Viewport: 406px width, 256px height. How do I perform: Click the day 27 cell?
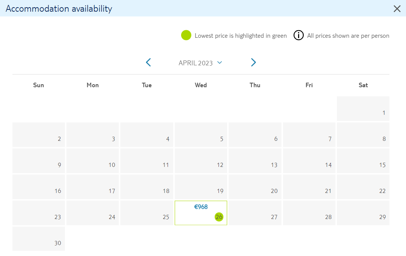click(255, 213)
